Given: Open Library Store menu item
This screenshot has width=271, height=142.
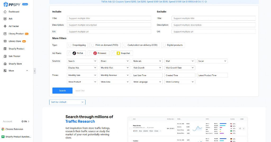Looking at the screenshot, I should (x=15, y=41).
